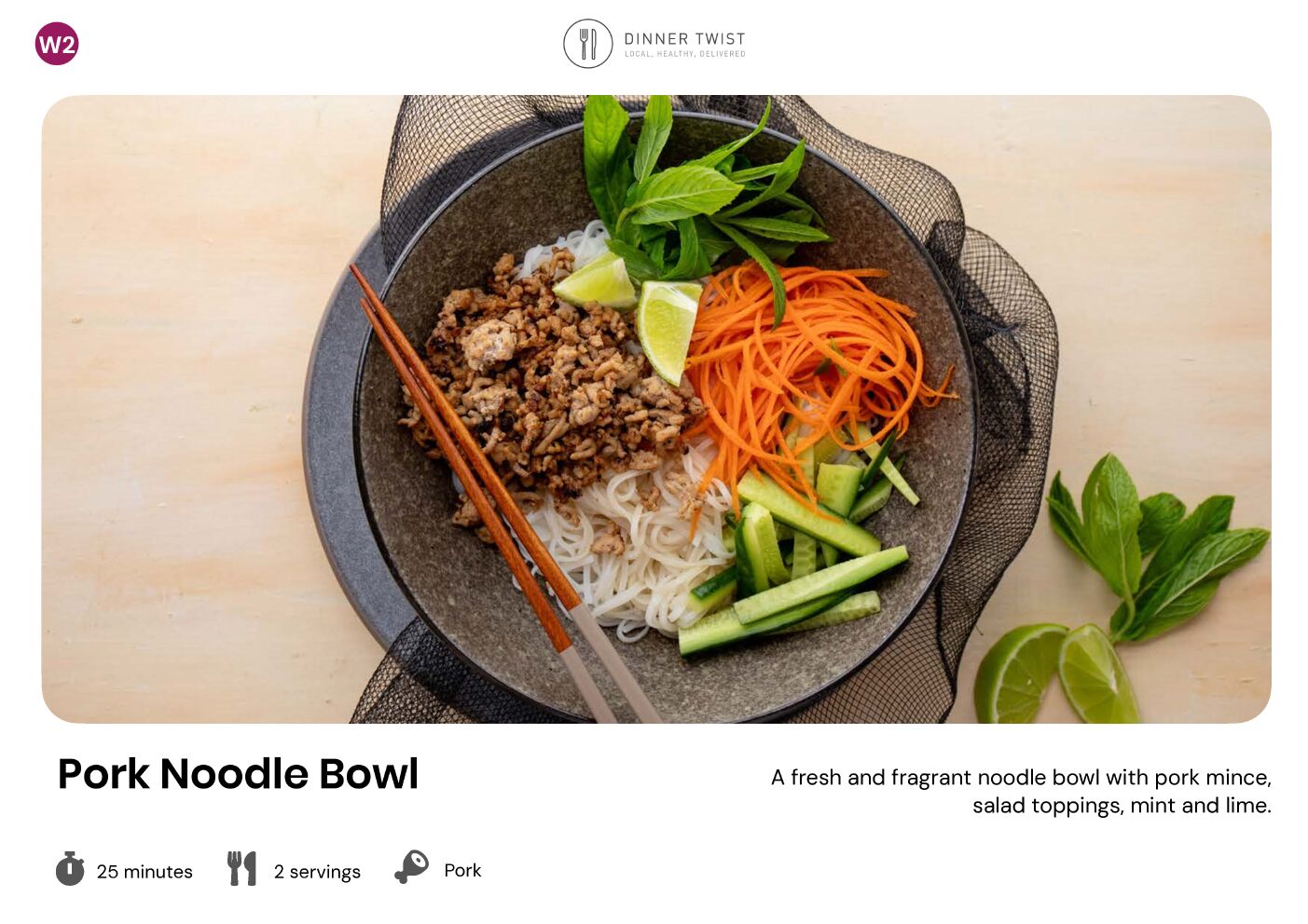The height and width of the screenshot is (924, 1308).
Task: Click the purple W2 badge
Action: (57, 44)
